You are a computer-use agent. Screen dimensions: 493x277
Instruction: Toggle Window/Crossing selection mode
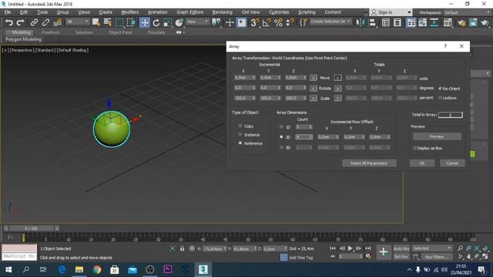point(131,22)
